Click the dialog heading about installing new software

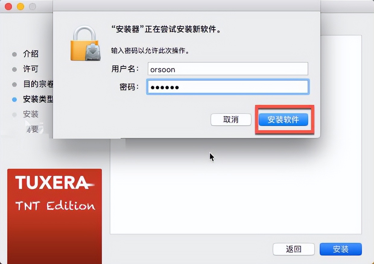tap(166, 29)
